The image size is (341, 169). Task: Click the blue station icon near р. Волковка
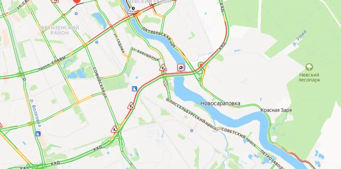[x=38, y=134]
